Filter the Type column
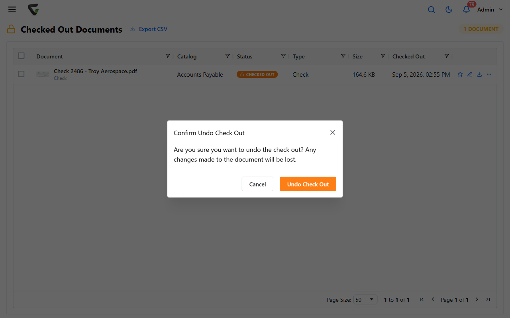The image size is (510, 318). (343, 56)
